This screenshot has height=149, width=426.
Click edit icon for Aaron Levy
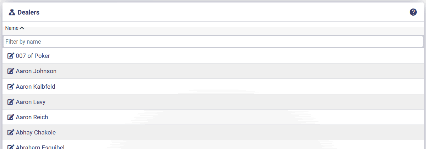11,102
